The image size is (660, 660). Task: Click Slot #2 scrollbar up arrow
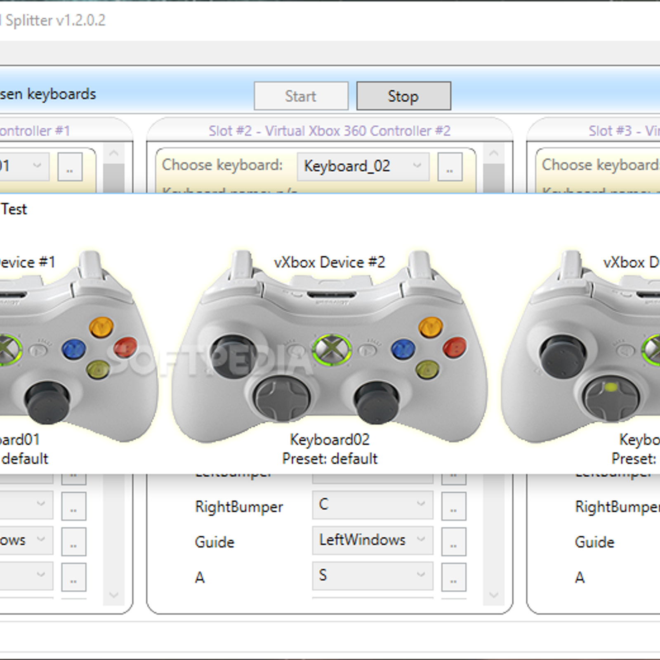pyautogui.click(x=493, y=153)
